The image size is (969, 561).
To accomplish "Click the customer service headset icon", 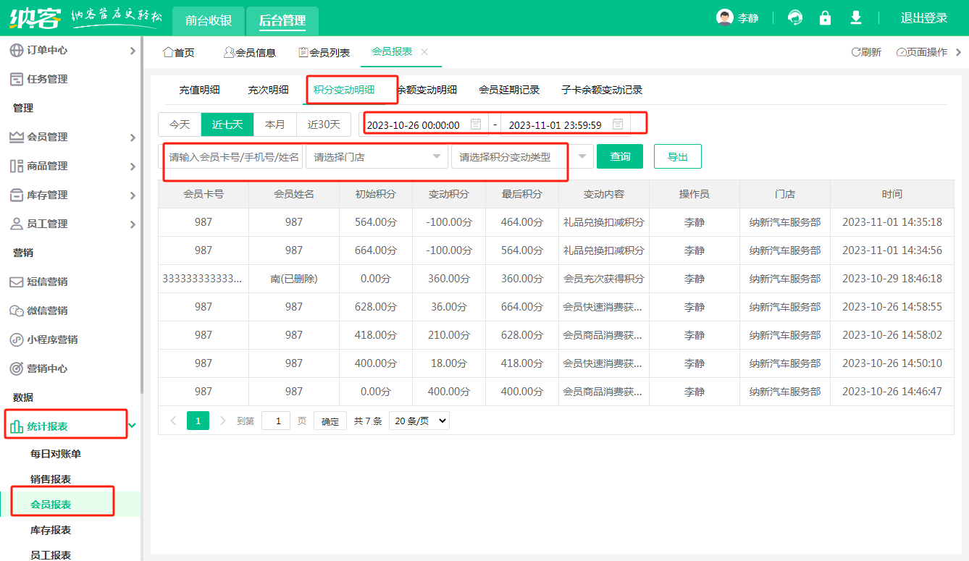I will (x=795, y=18).
